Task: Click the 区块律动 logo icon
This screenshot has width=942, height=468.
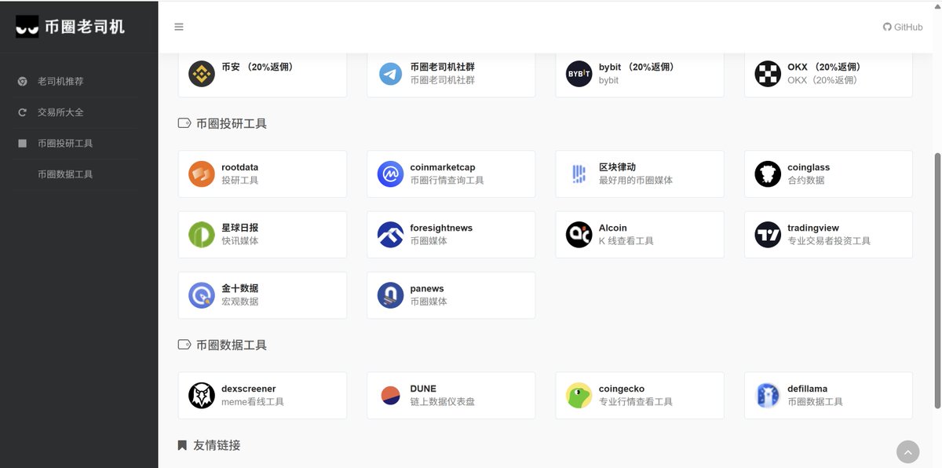Action: click(579, 174)
